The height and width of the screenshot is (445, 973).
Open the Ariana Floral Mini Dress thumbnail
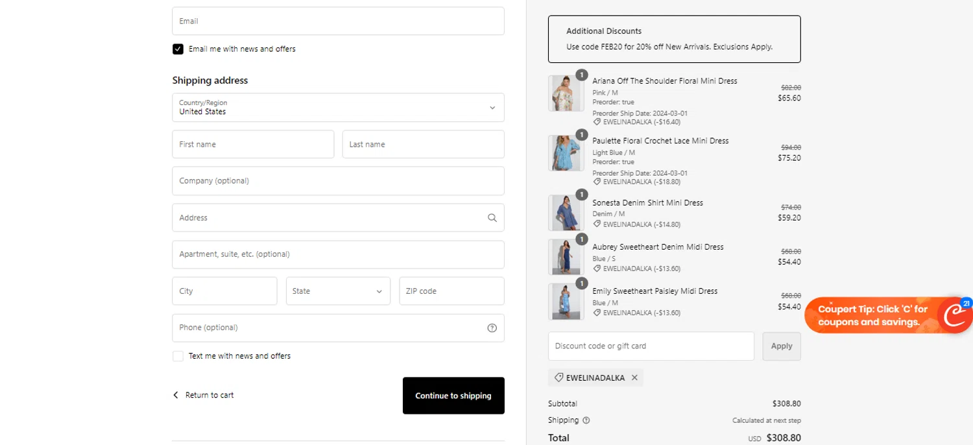point(565,93)
